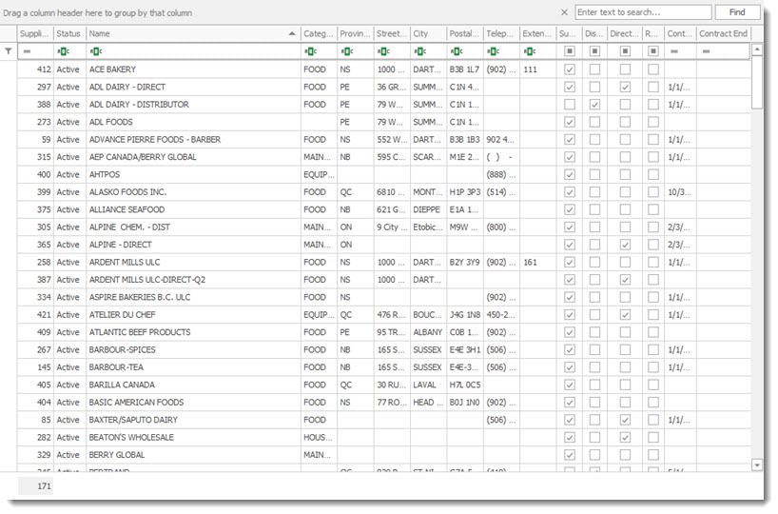Image resolution: width=778 pixels, height=514 pixels.
Task: Click the Find button
Action: (737, 12)
